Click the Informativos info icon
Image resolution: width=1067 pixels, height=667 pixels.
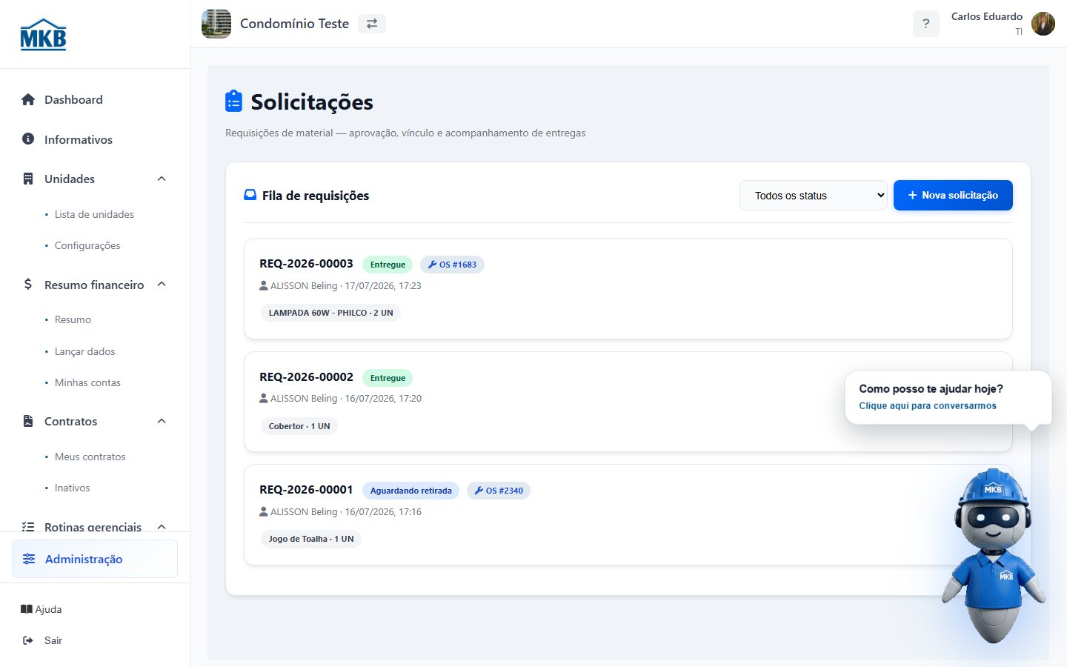(28, 139)
